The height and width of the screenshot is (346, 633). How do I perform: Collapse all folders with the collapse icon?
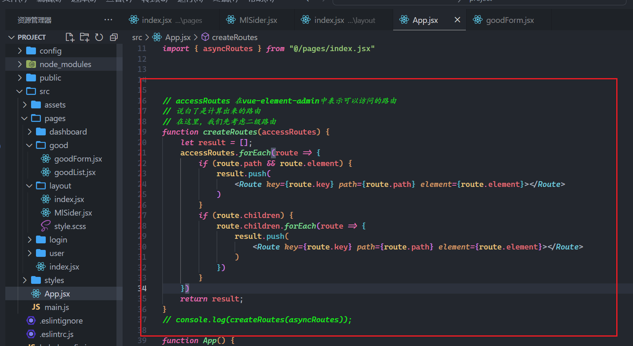pos(114,37)
